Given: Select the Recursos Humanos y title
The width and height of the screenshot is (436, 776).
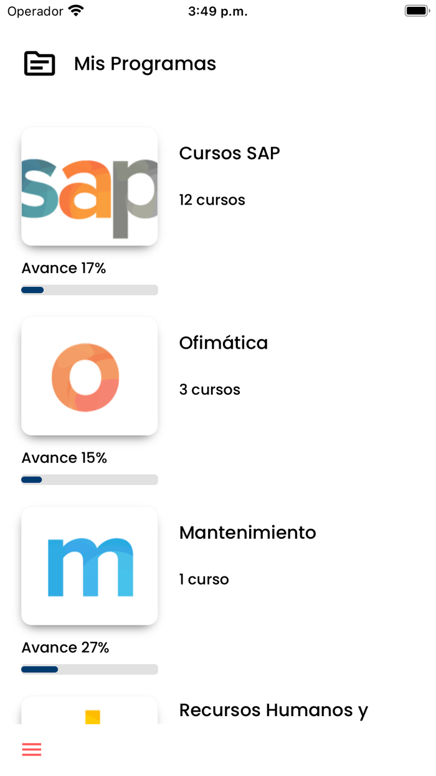Looking at the screenshot, I should click(x=273, y=709).
